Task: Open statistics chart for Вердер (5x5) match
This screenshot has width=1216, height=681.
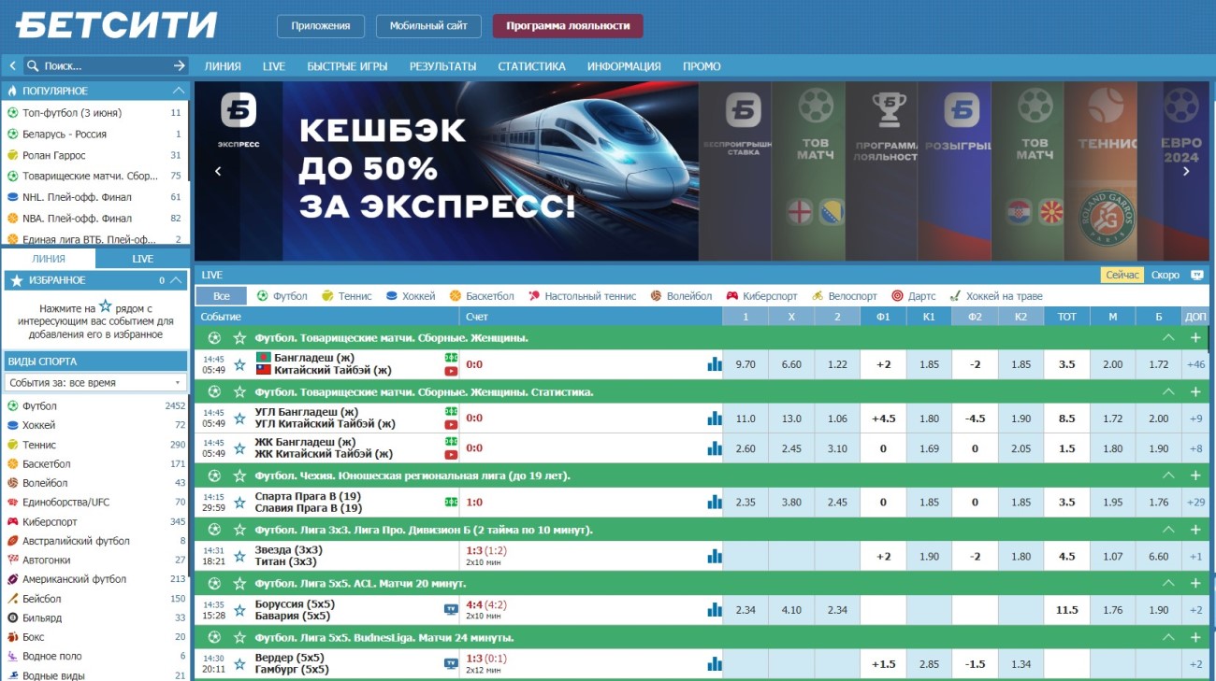Action: click(715, 664)
